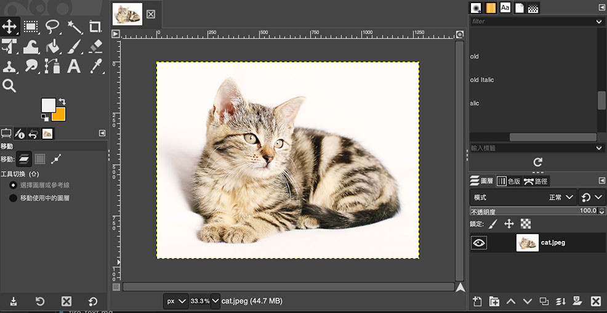Select the Unified Transform tool
Screen dimensions: 607x313
[x=9, y=47]
